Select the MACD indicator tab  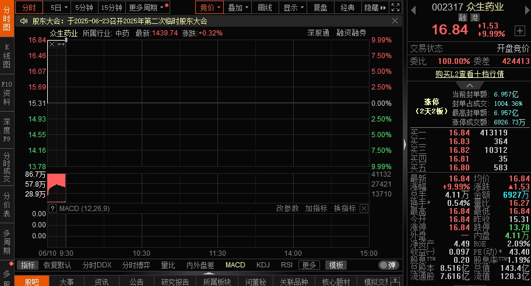(x=235, y=265)
